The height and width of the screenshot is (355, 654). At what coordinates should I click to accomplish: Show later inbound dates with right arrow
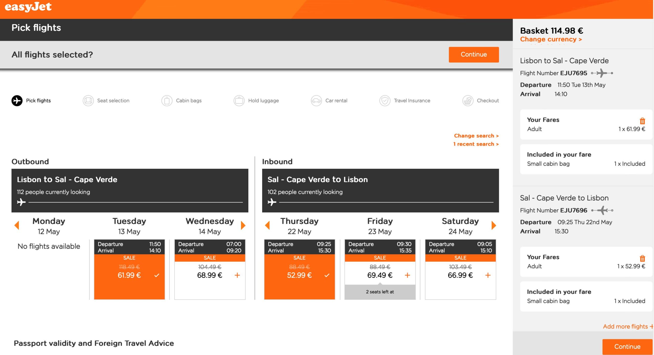[x=494, y=225]
